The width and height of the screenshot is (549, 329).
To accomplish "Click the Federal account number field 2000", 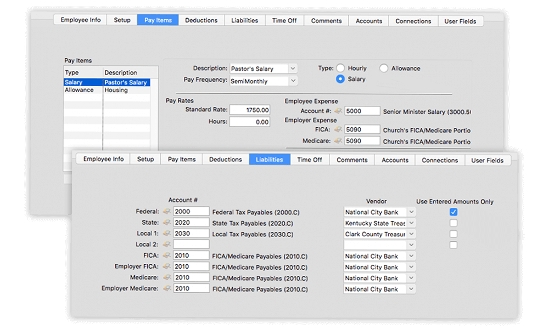I will (x=191, y=211).
